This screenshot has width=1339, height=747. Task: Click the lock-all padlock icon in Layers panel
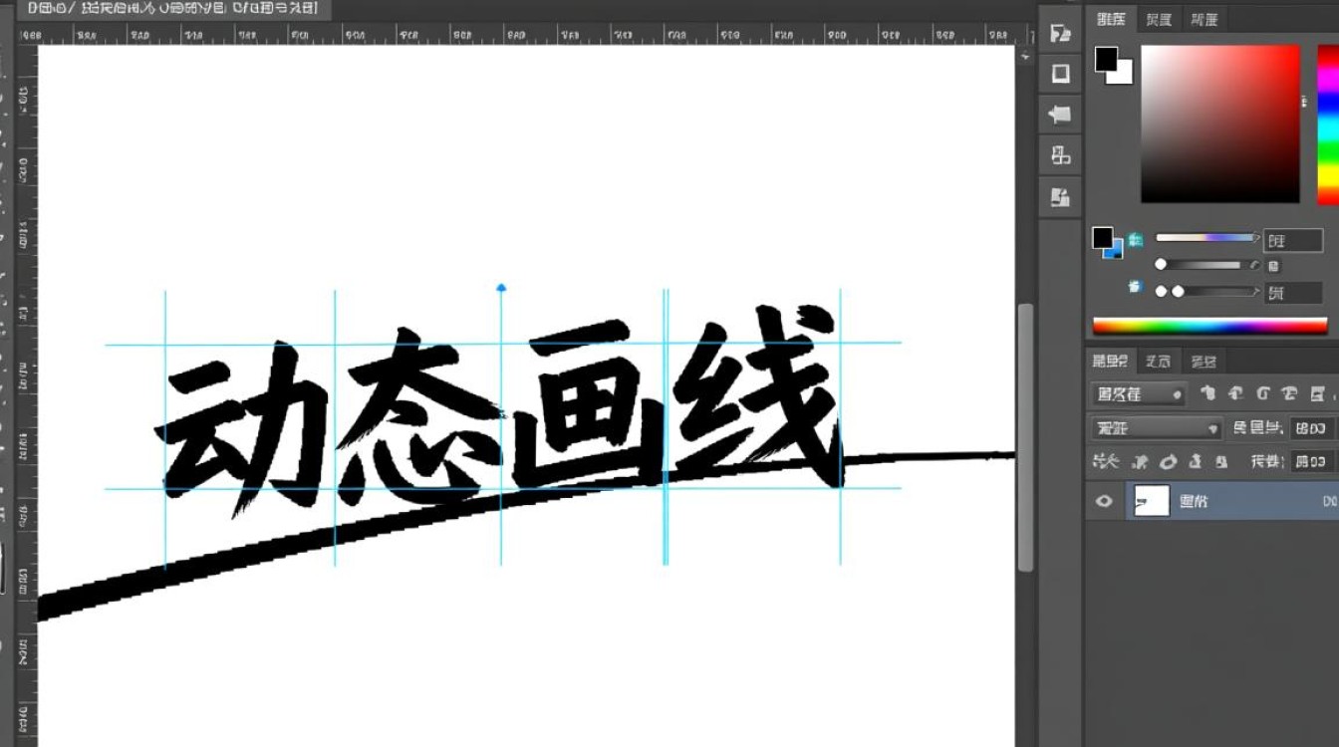click(x=1220, y=460)
